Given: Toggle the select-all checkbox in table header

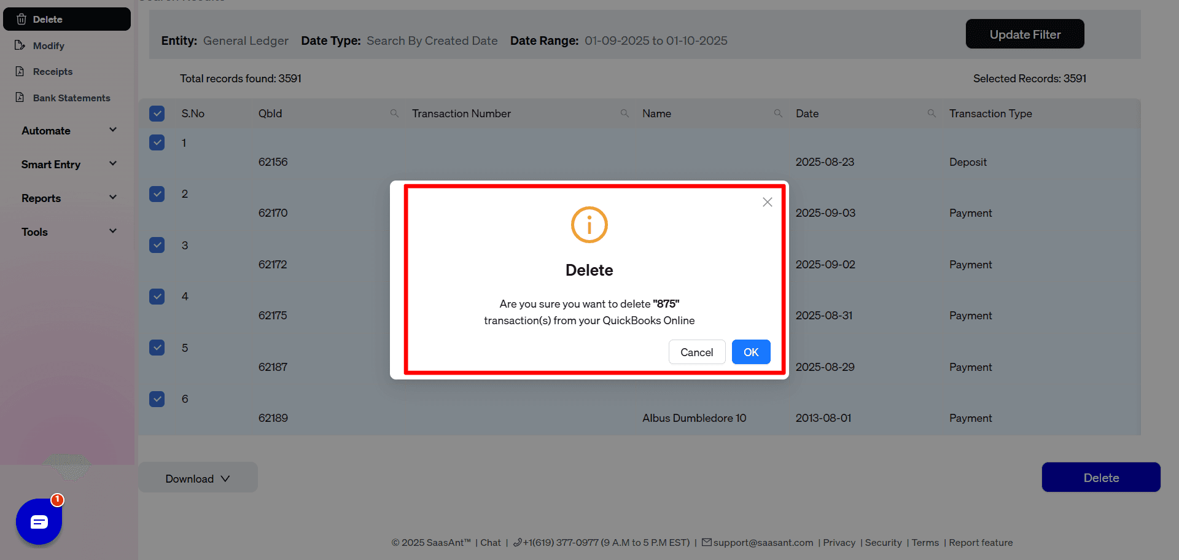Looking at the screenshot, I should tap(157, 114).
